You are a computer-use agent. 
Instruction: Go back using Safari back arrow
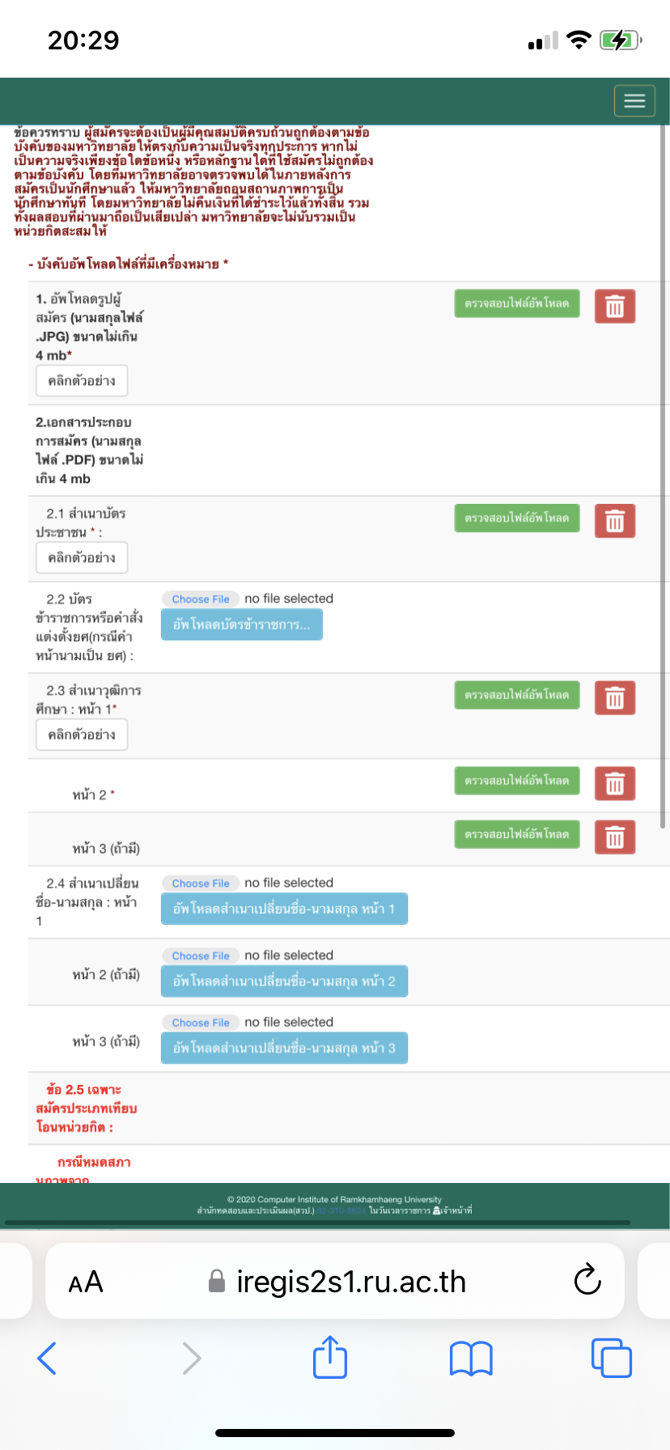point(47,1358)
